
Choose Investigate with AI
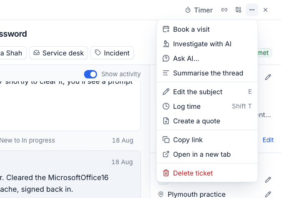click(x=207, y=44)
